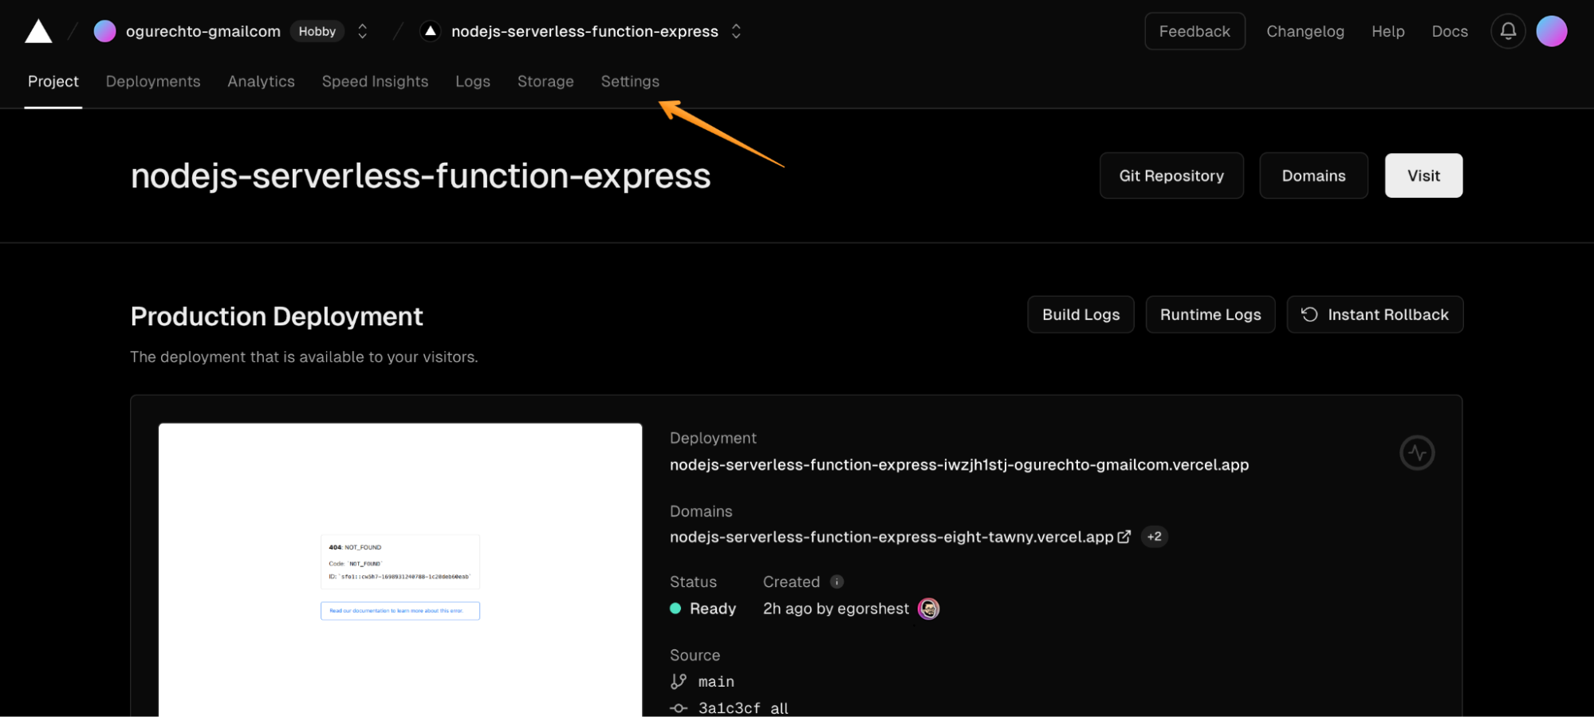1594x717 pixels.
Task: Open the user avatar menu
Action: point(1551,32)
